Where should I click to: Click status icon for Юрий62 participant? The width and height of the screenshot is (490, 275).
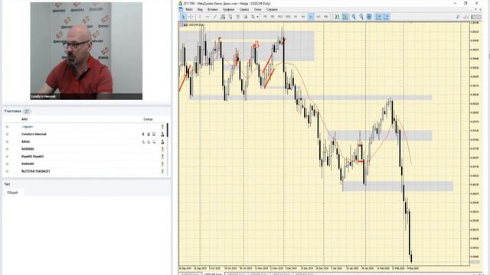click(162, 157)
